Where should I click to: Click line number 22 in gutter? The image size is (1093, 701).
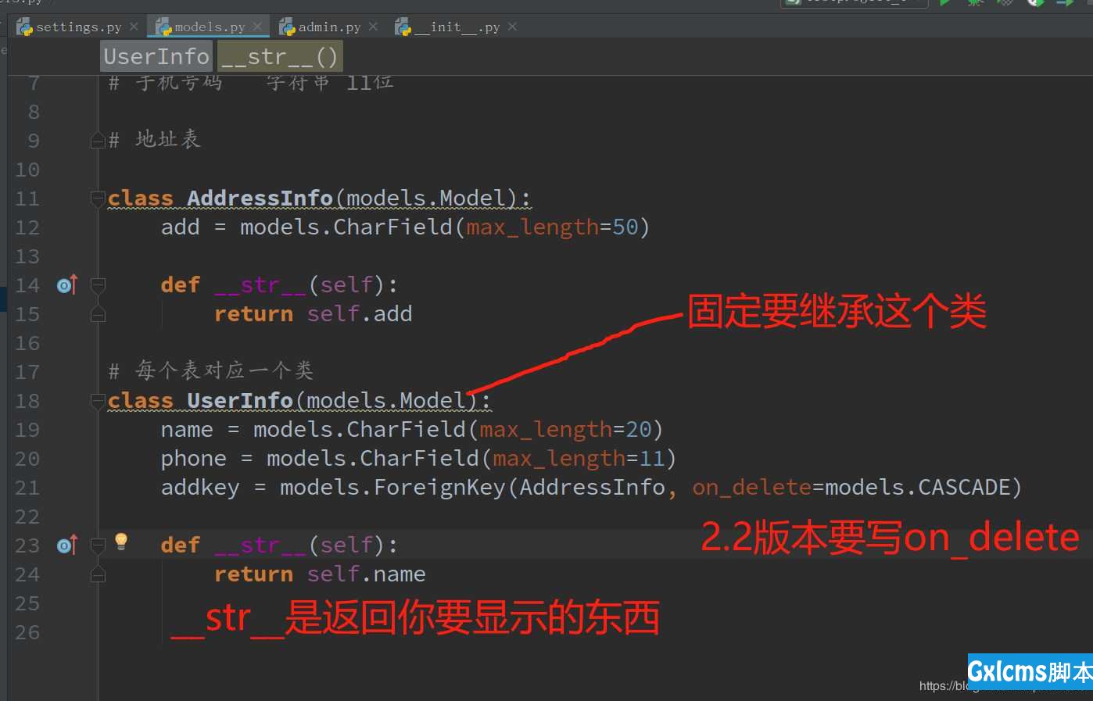(x=27, y=517)
